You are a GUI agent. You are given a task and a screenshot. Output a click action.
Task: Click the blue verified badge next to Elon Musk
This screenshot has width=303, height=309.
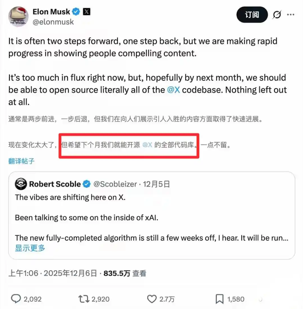coord(76,12)
